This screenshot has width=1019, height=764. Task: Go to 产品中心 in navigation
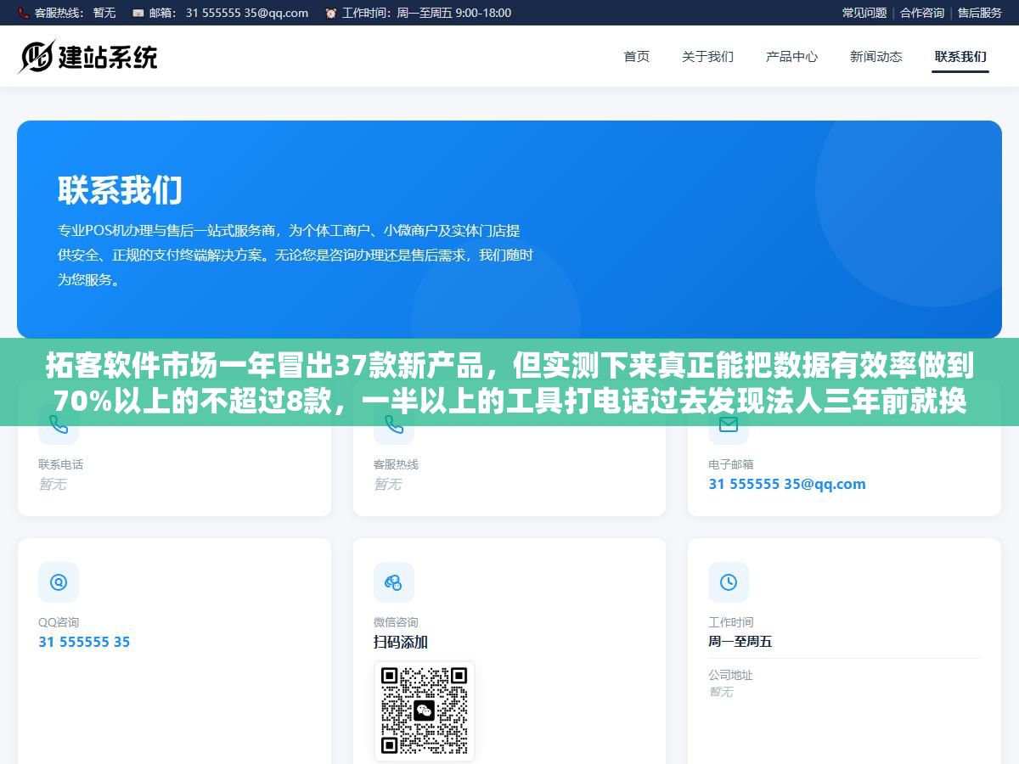(x=791, y=56)
